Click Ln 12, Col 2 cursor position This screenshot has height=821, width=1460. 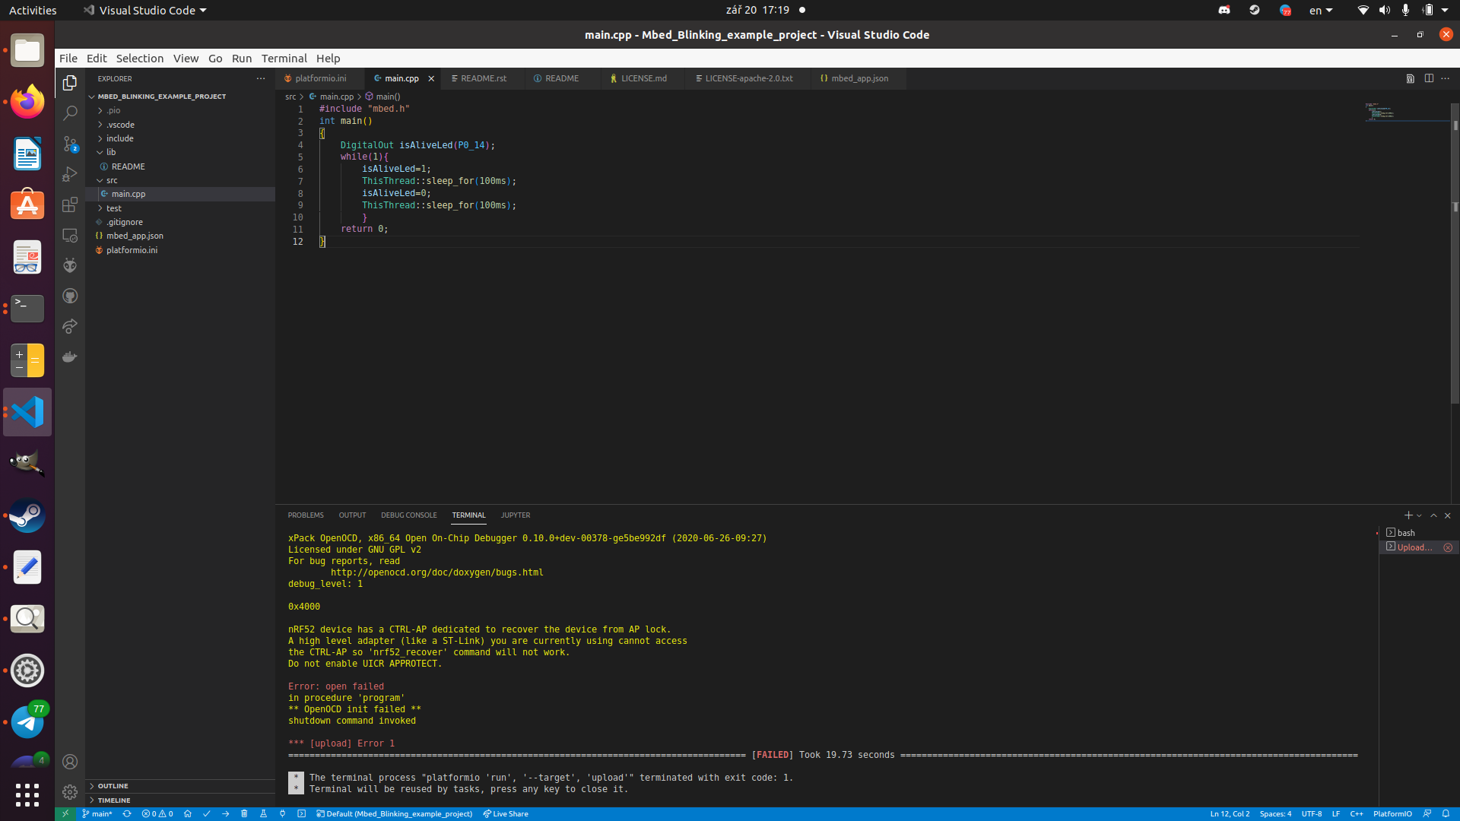tap(1230, 813)
